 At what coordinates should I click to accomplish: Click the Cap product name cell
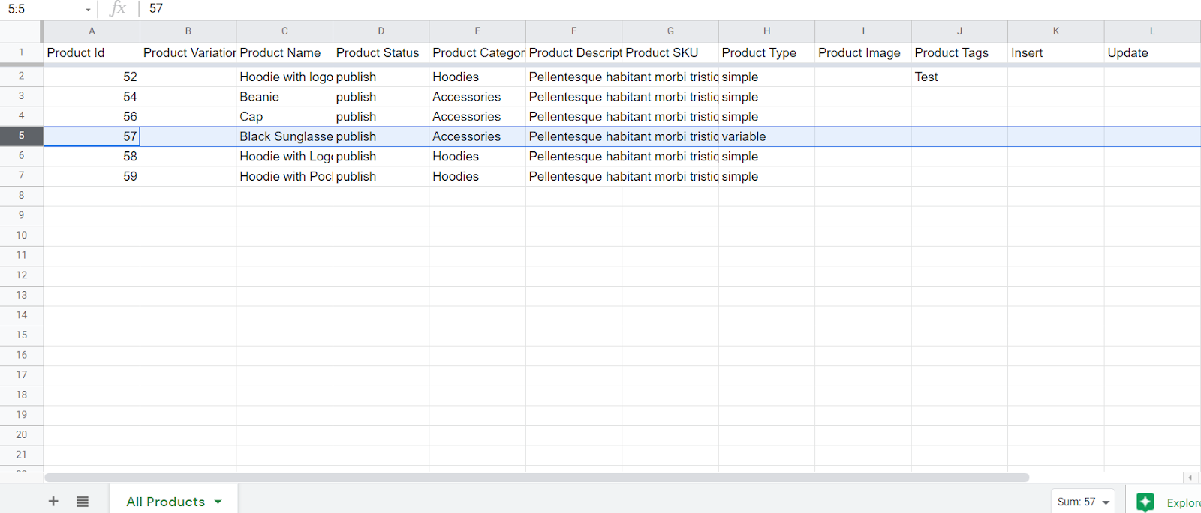[284, 116]
